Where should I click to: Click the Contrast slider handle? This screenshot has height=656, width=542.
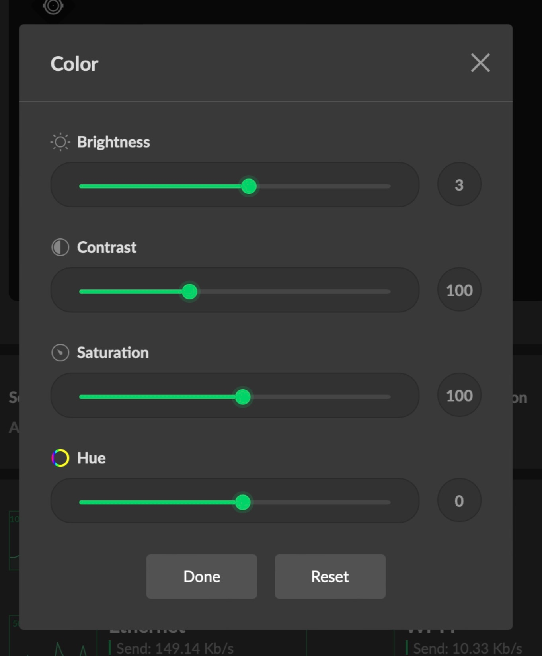(189, 292)
